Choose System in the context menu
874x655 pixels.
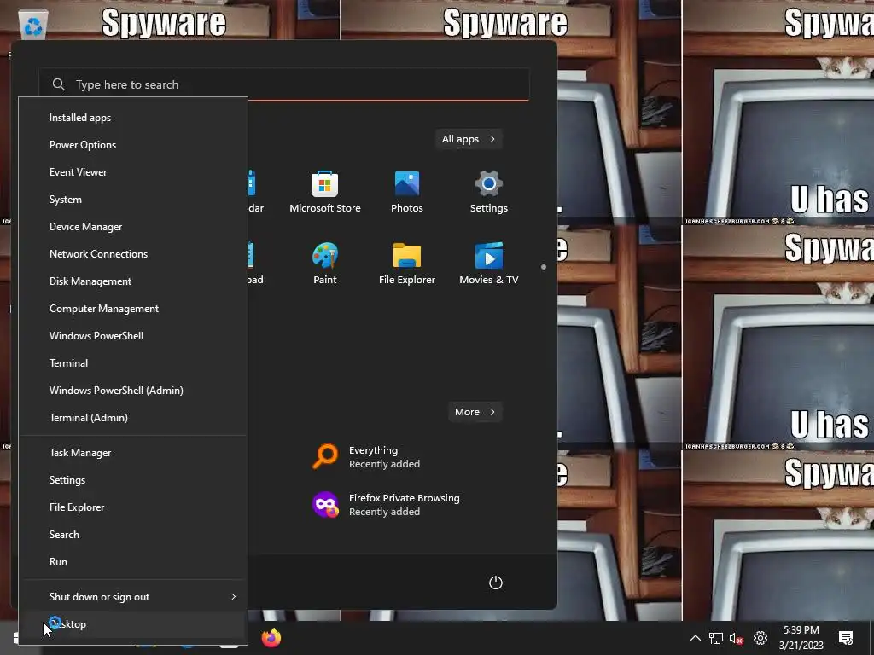coord(134,200)
